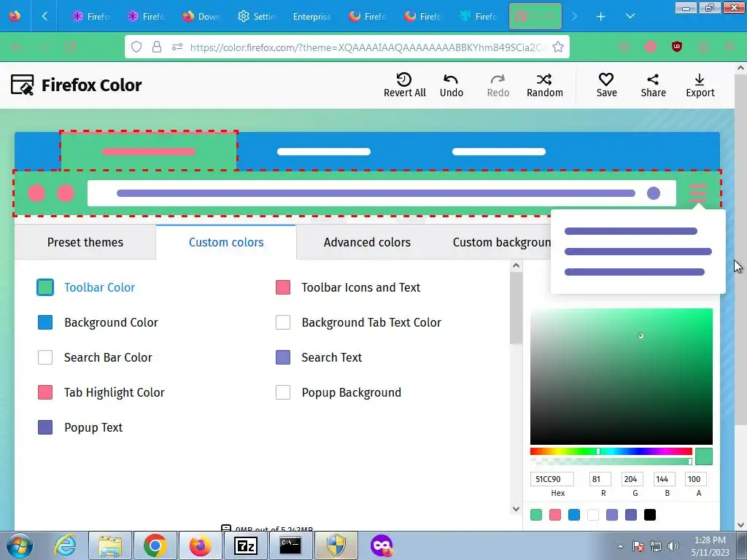Click inside the saturation color field
The width and height of the screenshot is (747, 560).
click(622, 376)
